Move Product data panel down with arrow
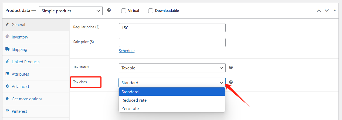The image size is (342, 120). coord(327,10)
